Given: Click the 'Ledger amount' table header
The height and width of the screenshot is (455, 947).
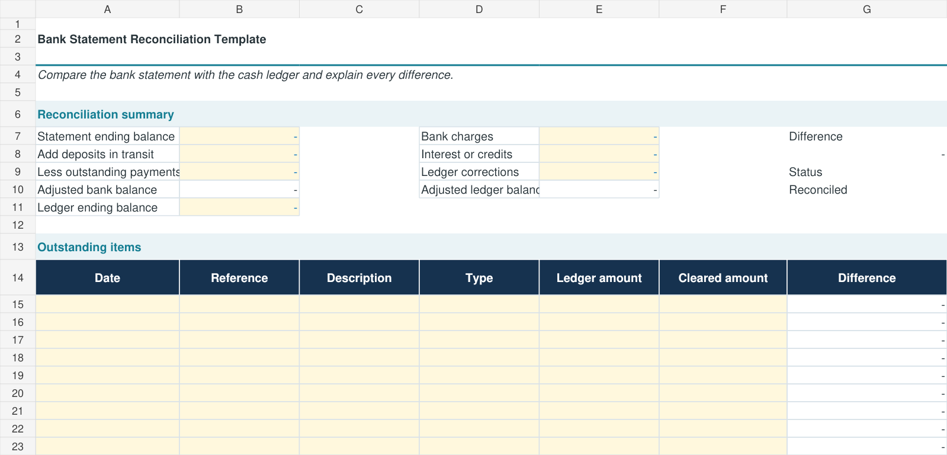Looking at the screenshot, I should [599, 277].
